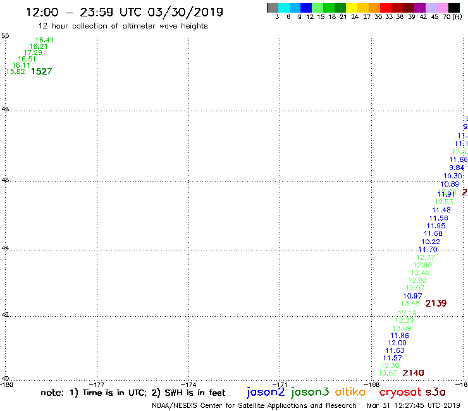
Task: Click the black swatch ending the color scale
Action: [x=454, y=8]
